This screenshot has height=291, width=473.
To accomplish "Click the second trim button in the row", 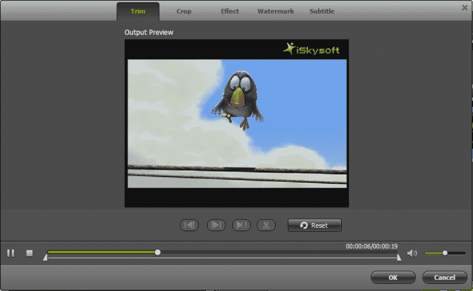I will [216, 225].
